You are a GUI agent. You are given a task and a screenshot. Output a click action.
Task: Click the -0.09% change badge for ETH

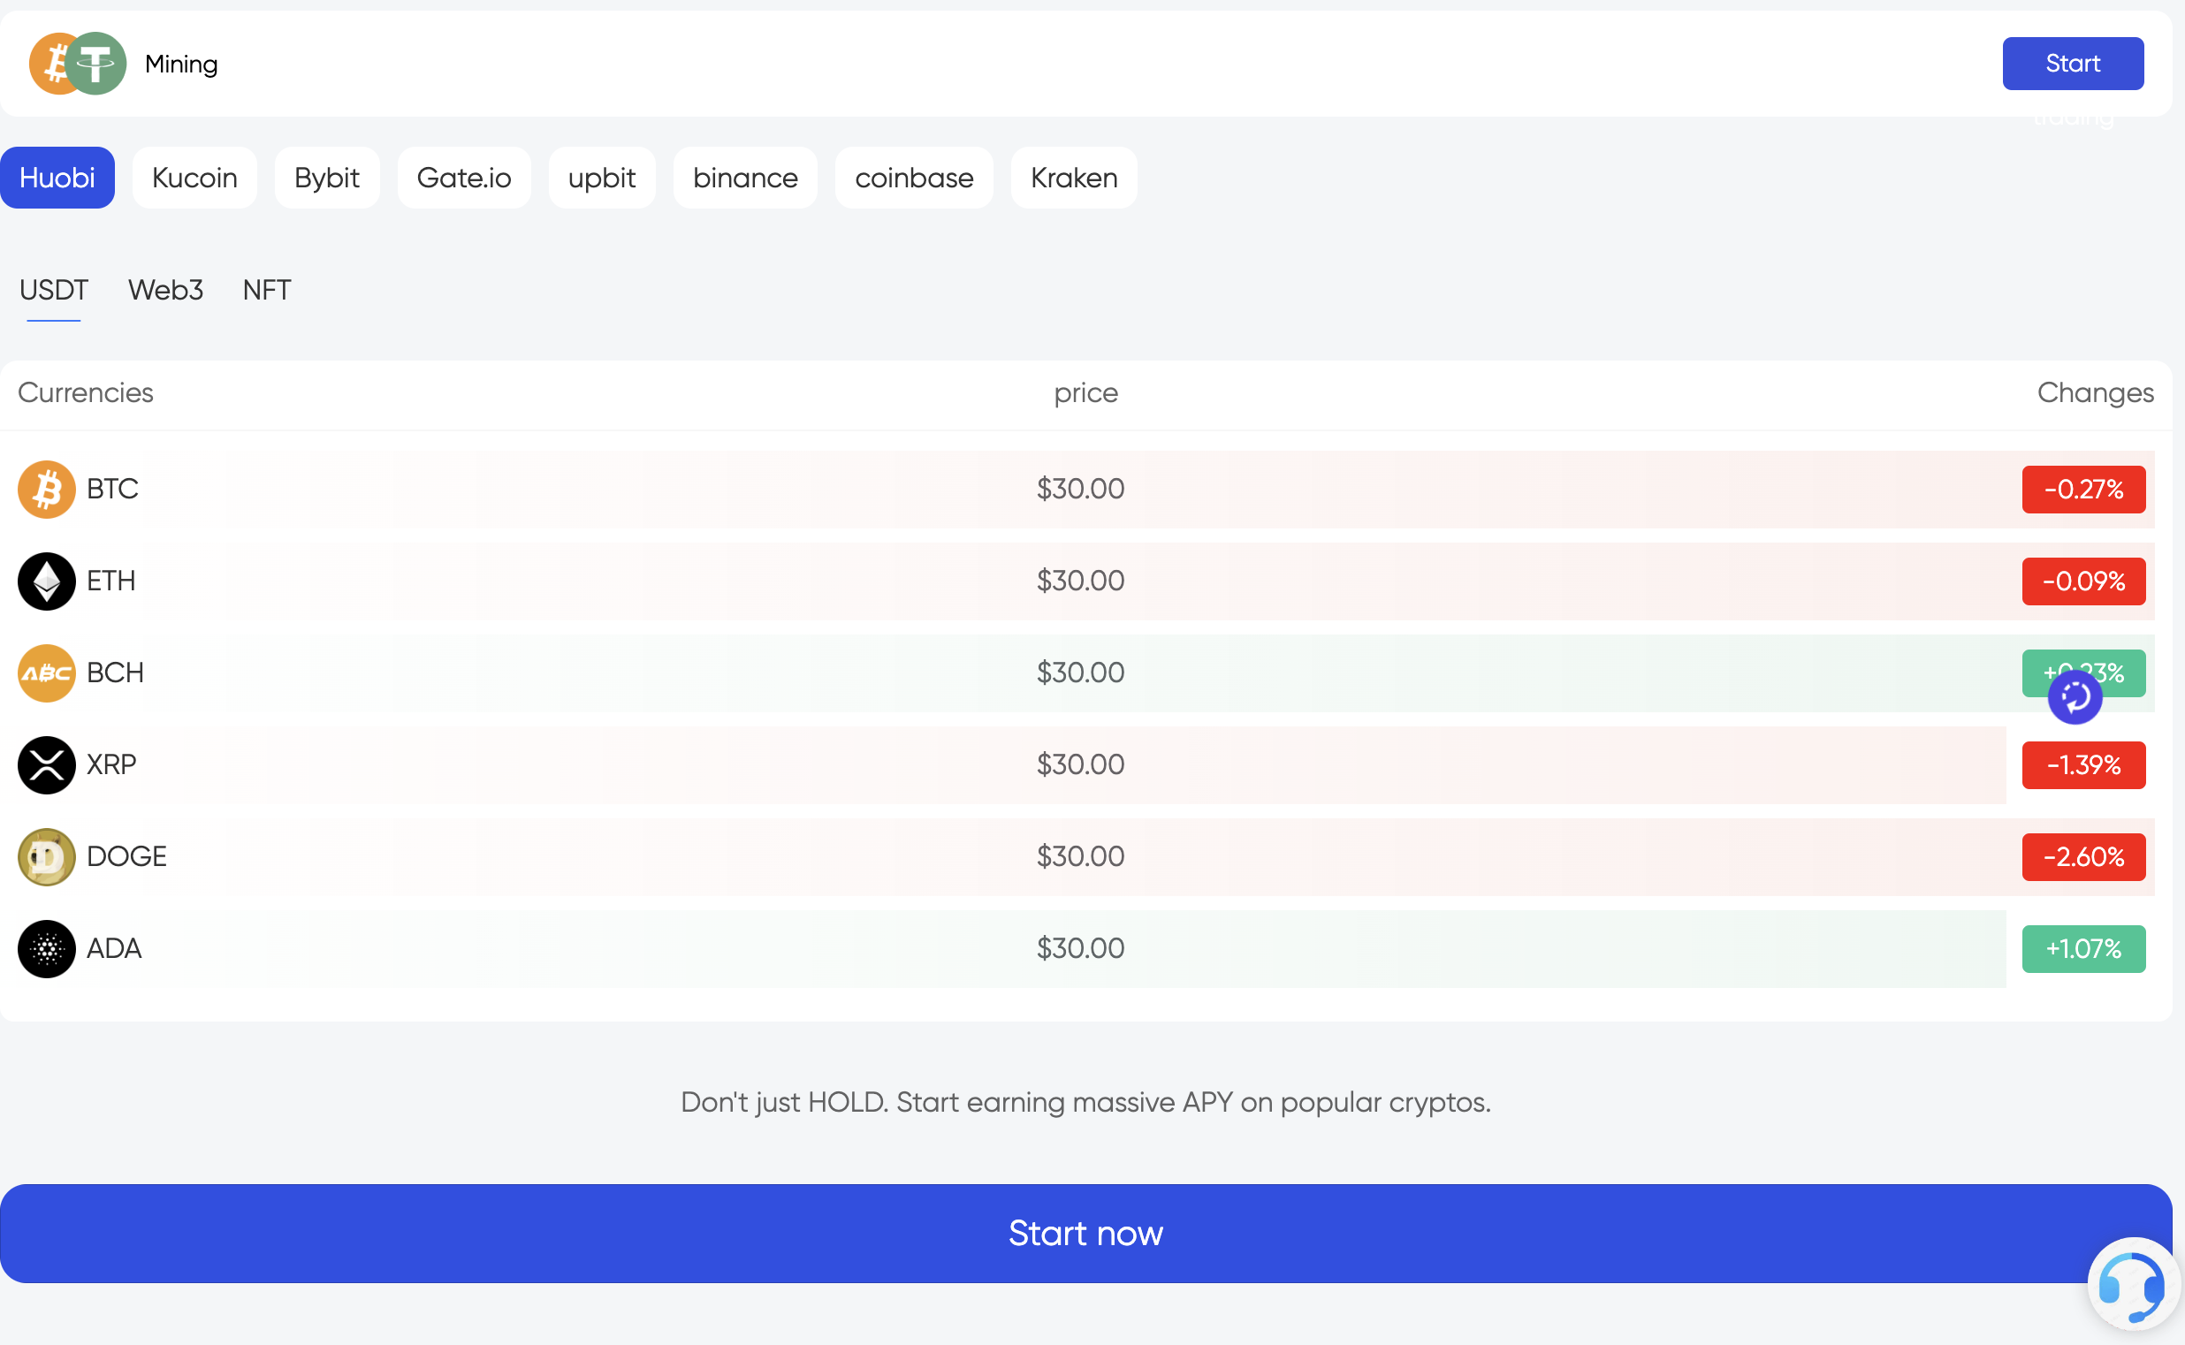2083,581
